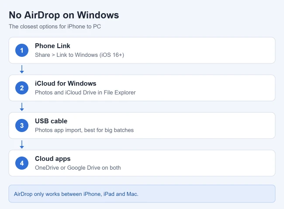Click the number 2 circle badge
Viewport: 284px width, 209px height.
[x=22, y=88]
